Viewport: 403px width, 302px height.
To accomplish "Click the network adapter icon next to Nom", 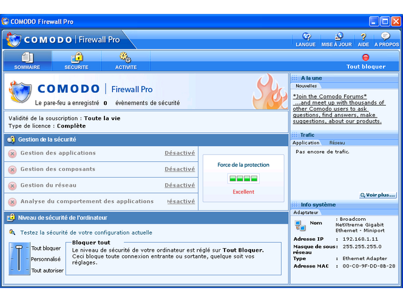I will [300, 225].
